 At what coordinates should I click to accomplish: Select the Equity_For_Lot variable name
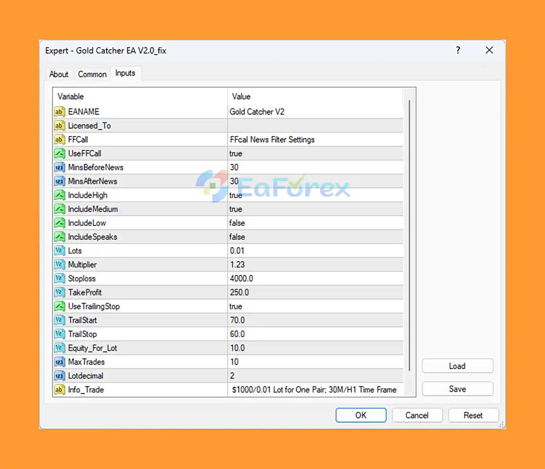(x=93, y=348)
